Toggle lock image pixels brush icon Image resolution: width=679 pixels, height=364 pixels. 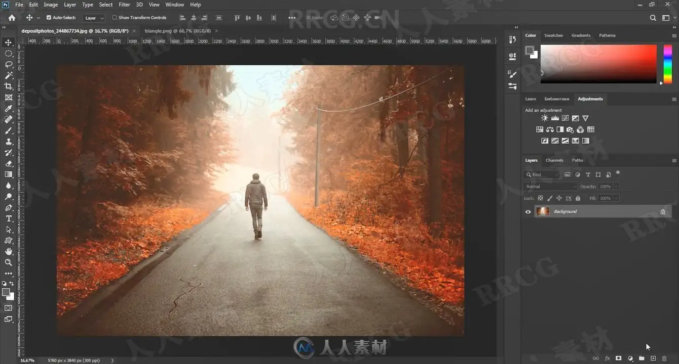tap(550, 199)
